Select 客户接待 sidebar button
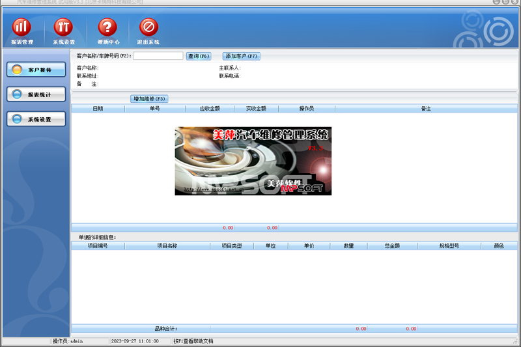521x347 pixels. 36,70
